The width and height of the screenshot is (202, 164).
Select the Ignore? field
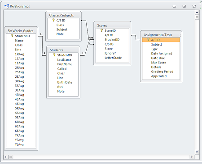point(110,53)
